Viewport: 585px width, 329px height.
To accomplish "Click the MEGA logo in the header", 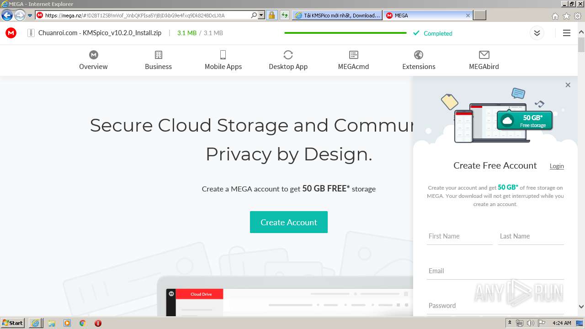I will 11,33.
